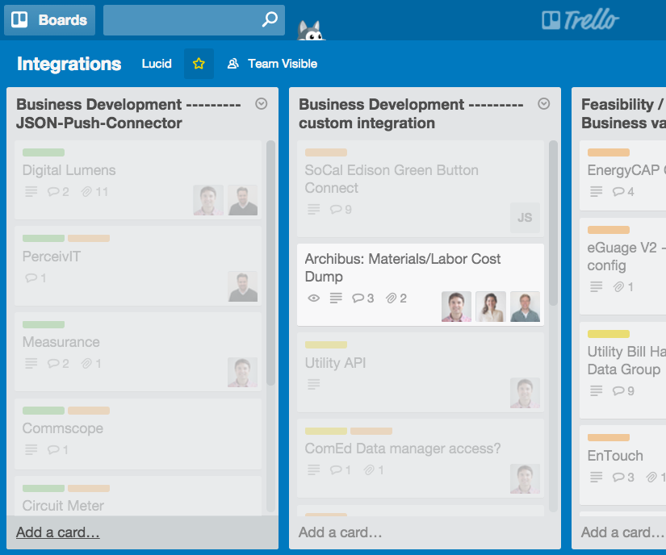Click the search magnifier icon
The width and height of the screenshot is (666, 555).
coord(270,19)
